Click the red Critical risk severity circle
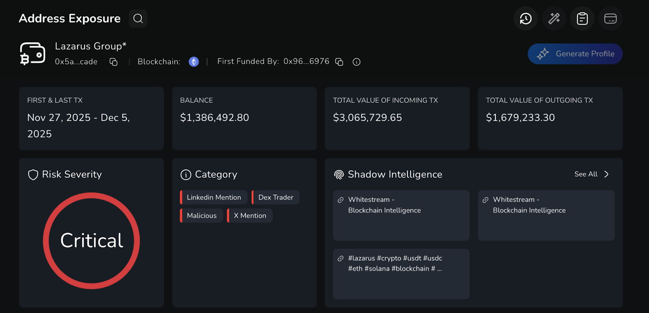 pyautogui.click(x=92, y=241)
